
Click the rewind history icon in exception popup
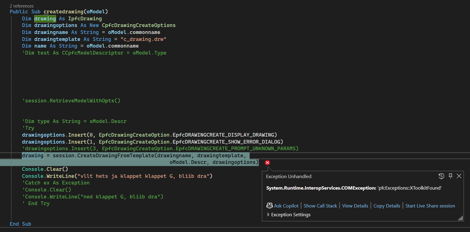point(441,176)
